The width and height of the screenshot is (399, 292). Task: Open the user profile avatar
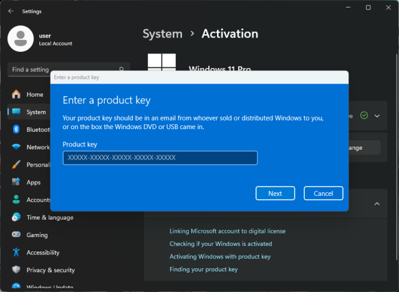(x=21, y=39)
